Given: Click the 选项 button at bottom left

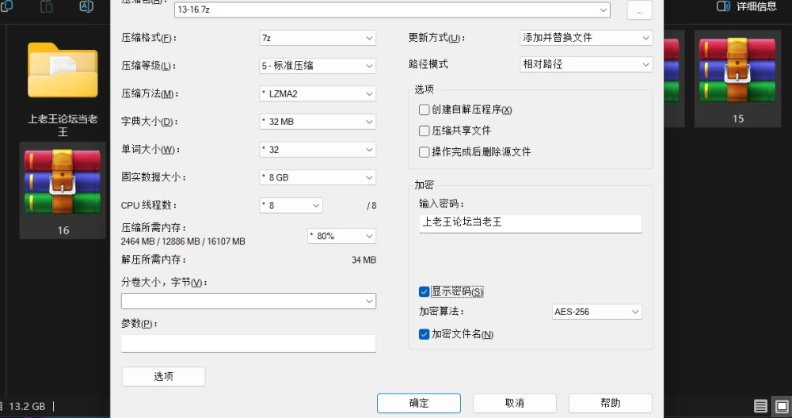Looking at the screenshot, I should tap(164, 377).
